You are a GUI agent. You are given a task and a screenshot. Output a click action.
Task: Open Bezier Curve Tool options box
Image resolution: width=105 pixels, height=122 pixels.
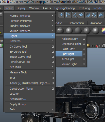(x=53, y=57)
